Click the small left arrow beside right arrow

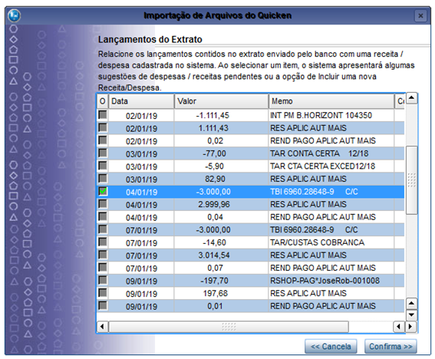(399, 327)
